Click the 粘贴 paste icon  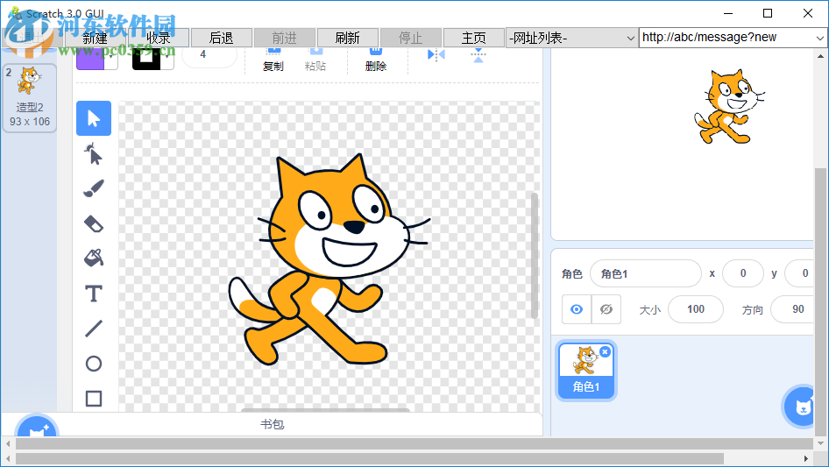pyautogui.click(x=315, y=60)
